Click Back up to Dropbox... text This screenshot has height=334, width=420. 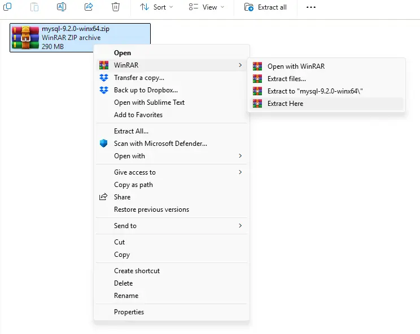(146, 90)
